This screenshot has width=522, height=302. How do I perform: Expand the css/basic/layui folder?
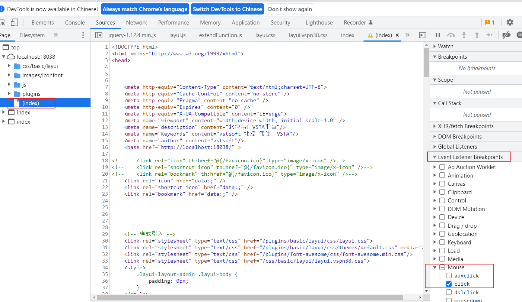[9, 66]
